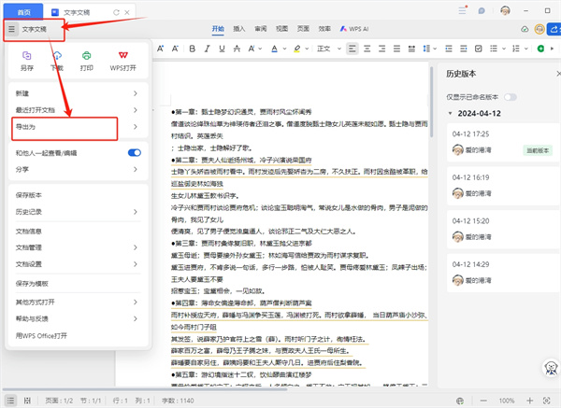
Task: Toggle 仅显示已命名版本 switch
Action: pyautogui.click(x=511, y=97)
